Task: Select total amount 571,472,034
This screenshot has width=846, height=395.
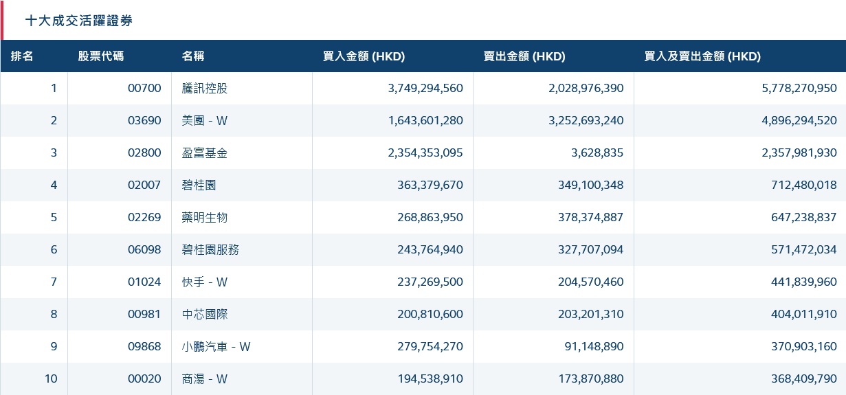Action: [804, 249]
